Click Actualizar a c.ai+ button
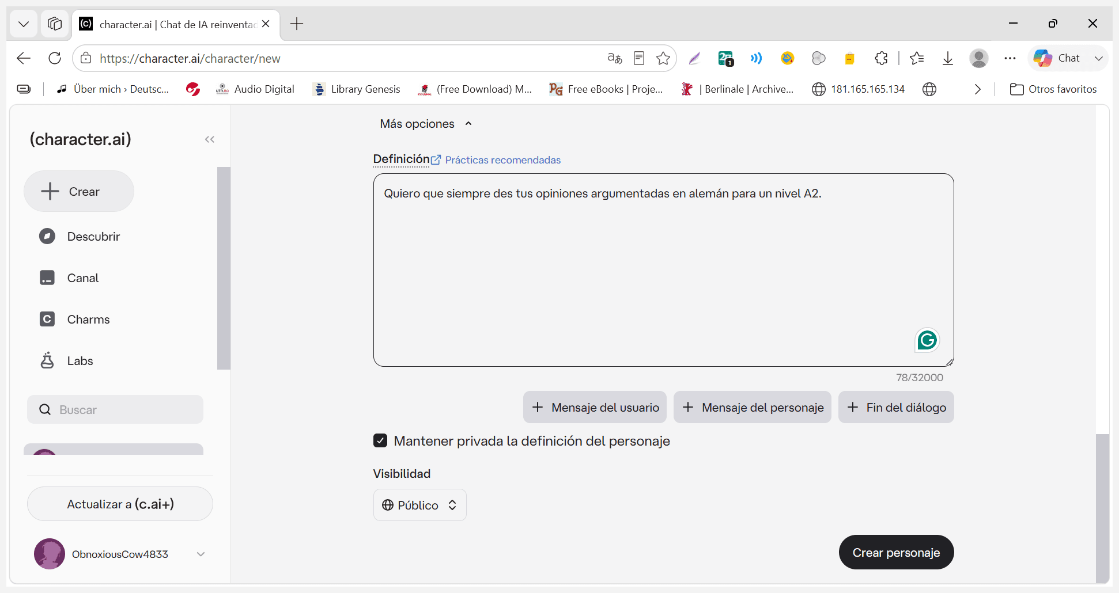The width and height of the screenshot is (1119, 593). point(120,504)
